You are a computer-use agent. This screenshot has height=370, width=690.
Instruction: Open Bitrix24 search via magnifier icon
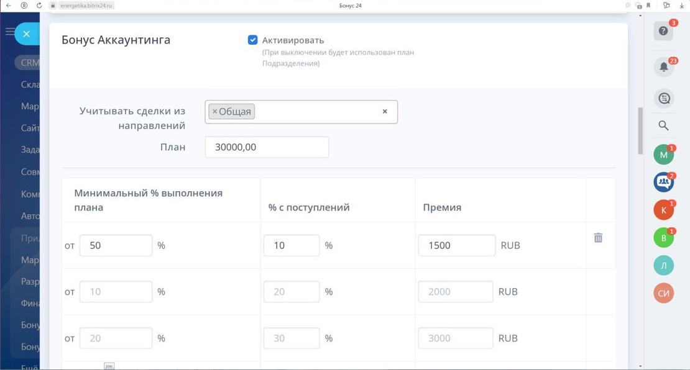point(663,125)
